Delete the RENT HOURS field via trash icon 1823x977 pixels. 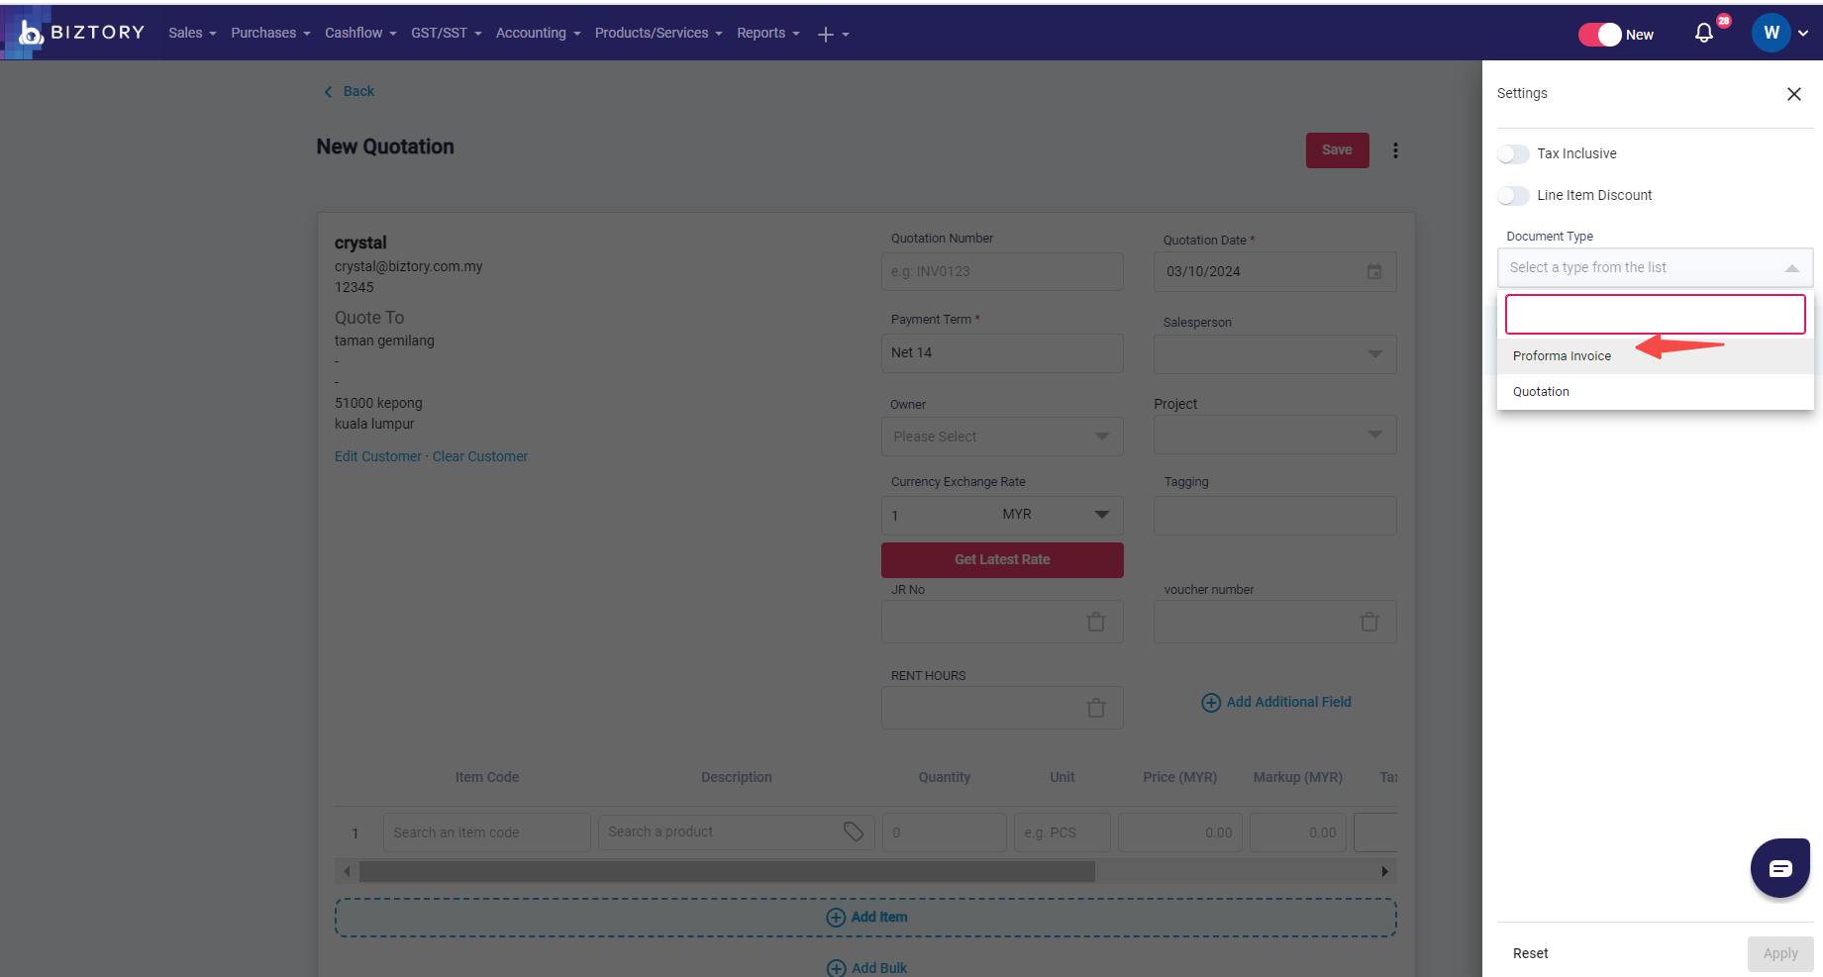[x=1096, y=708]
